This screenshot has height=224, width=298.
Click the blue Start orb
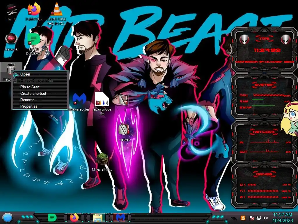8,218
